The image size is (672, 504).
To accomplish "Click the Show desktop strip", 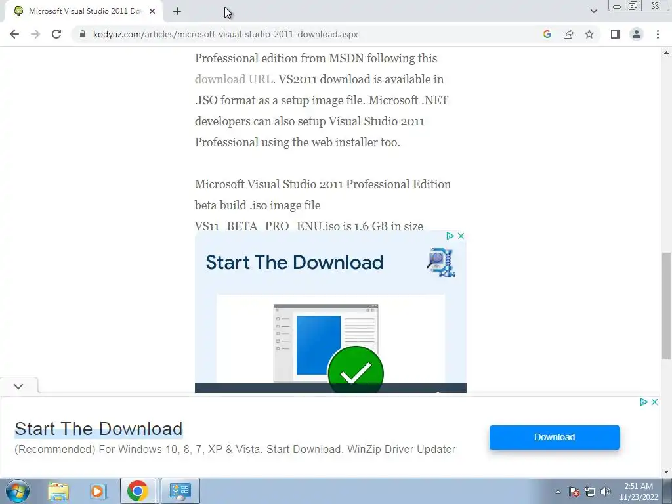I will (x=667, y=491).
